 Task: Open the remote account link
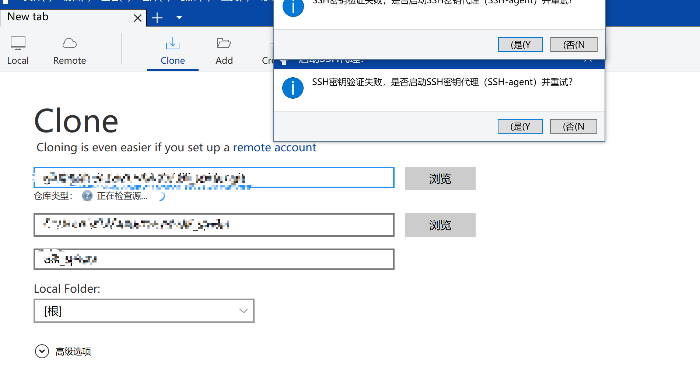pyautogui.click(x=274, y=147)
